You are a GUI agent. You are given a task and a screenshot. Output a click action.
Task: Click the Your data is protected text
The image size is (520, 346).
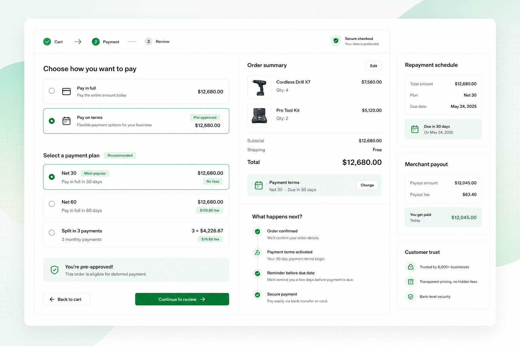coord(362,44)
